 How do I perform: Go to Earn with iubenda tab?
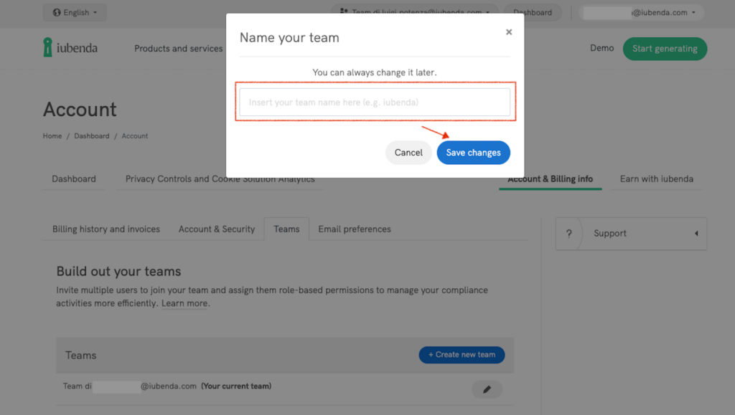656,179
